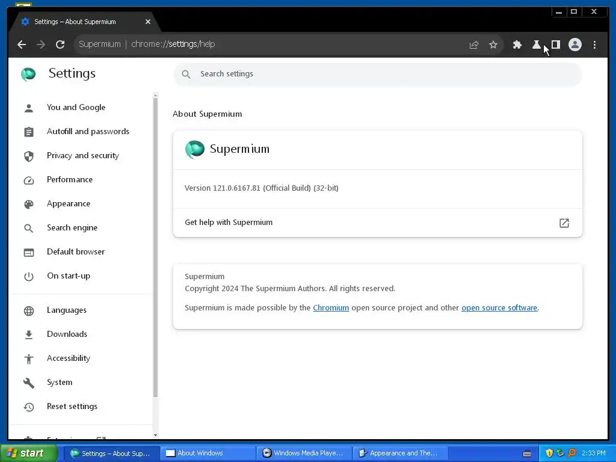
Task: Open the Experiments flask icon
Action: point(536,45)
